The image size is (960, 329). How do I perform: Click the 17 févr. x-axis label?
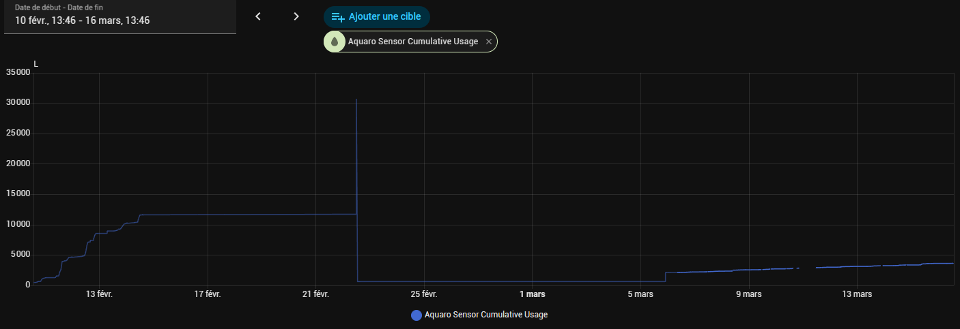click(x=208, y=294)
